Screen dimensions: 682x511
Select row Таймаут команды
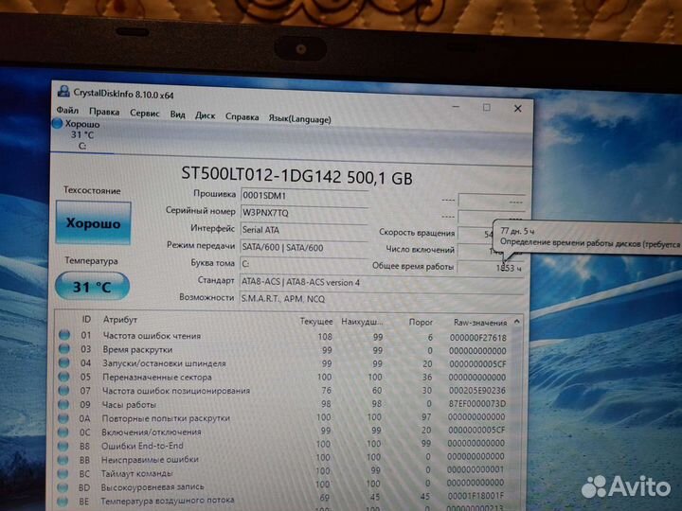(282, 471)
